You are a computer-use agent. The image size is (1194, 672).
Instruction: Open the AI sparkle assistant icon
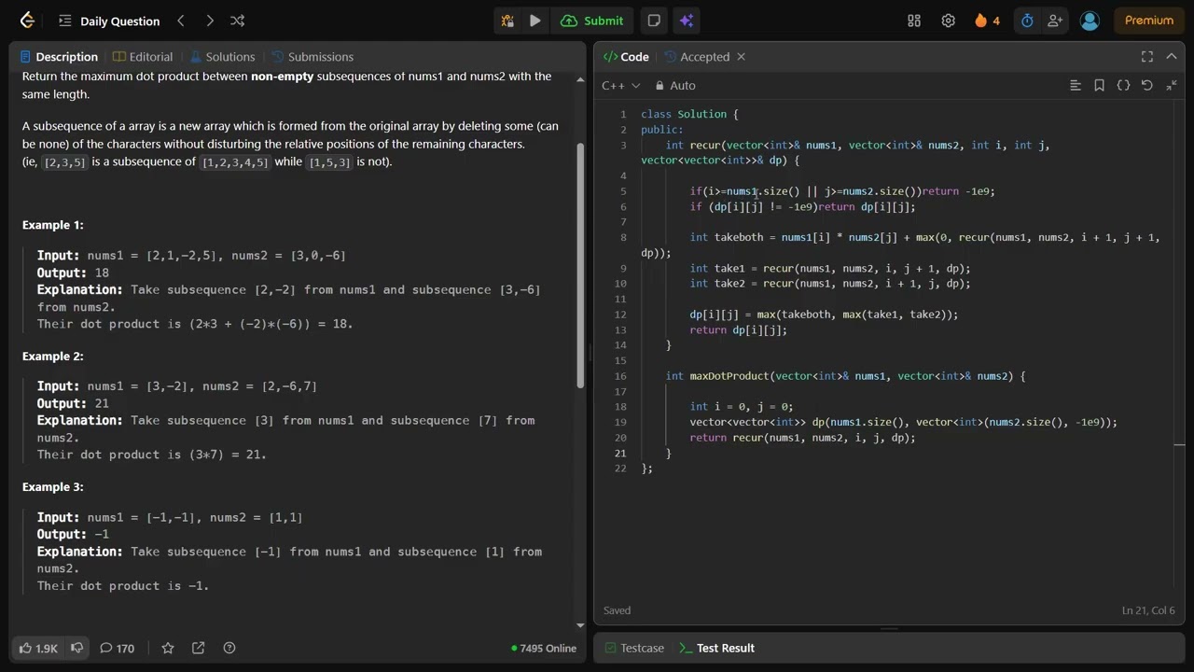pyautogui.click(x=687, y=21)
